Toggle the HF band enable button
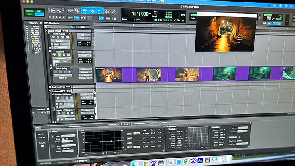This screenshot has width=295, height=166. [129, 134]
